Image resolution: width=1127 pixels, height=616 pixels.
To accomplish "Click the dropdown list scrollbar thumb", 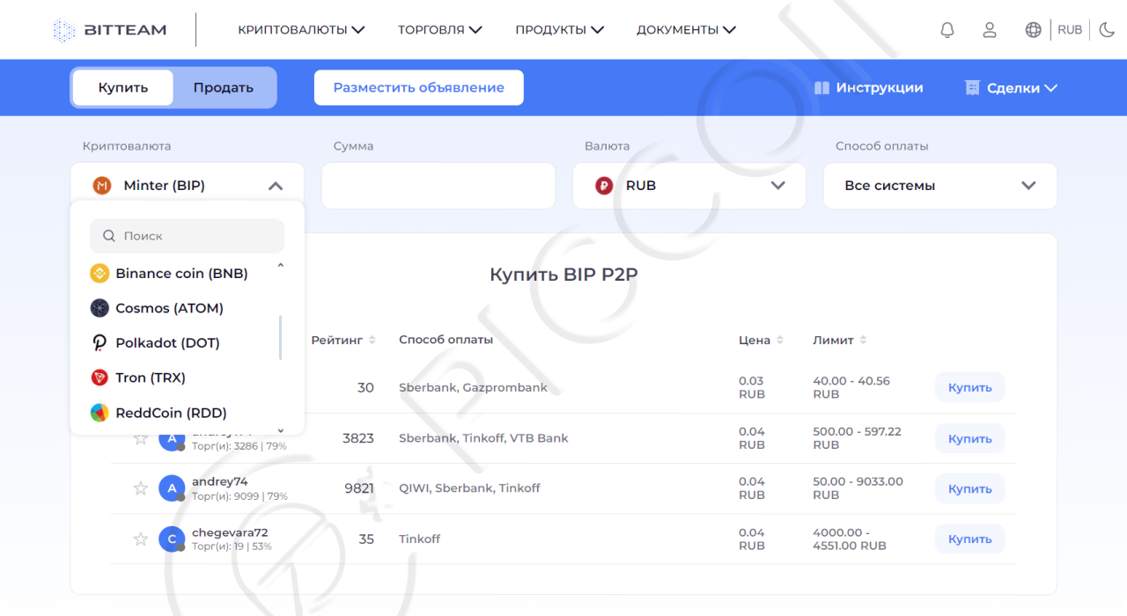I will coord(281,338).
